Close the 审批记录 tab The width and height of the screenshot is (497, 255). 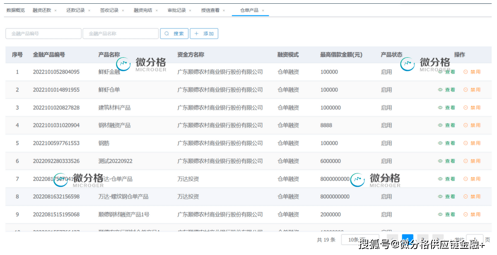[x=191, y=10]
